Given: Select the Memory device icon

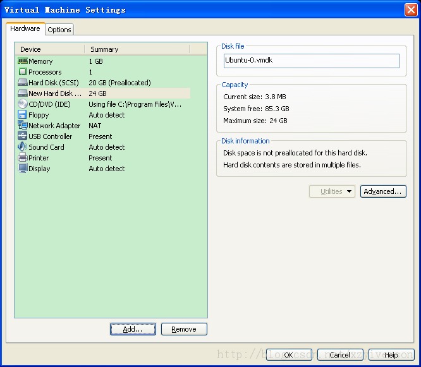Looking at the screenshot, I should [x=23, y=61].
